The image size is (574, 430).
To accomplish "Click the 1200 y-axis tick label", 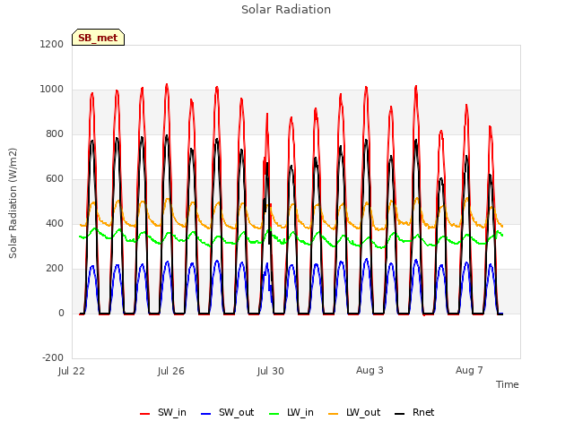I will (x=52, y=44).
